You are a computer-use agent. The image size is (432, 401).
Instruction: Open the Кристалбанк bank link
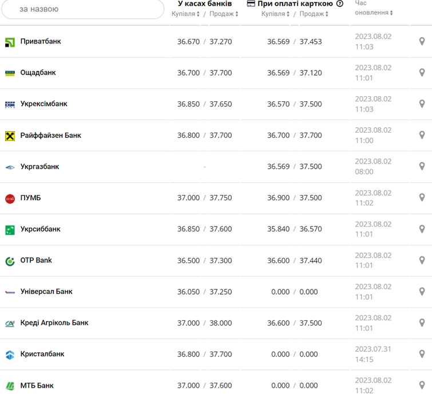click(x=42, y=354)
